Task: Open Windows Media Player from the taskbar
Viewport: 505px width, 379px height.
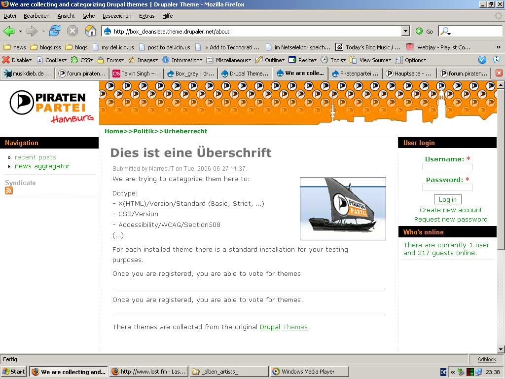Action: pyautogui.click(x=309, y=372)
